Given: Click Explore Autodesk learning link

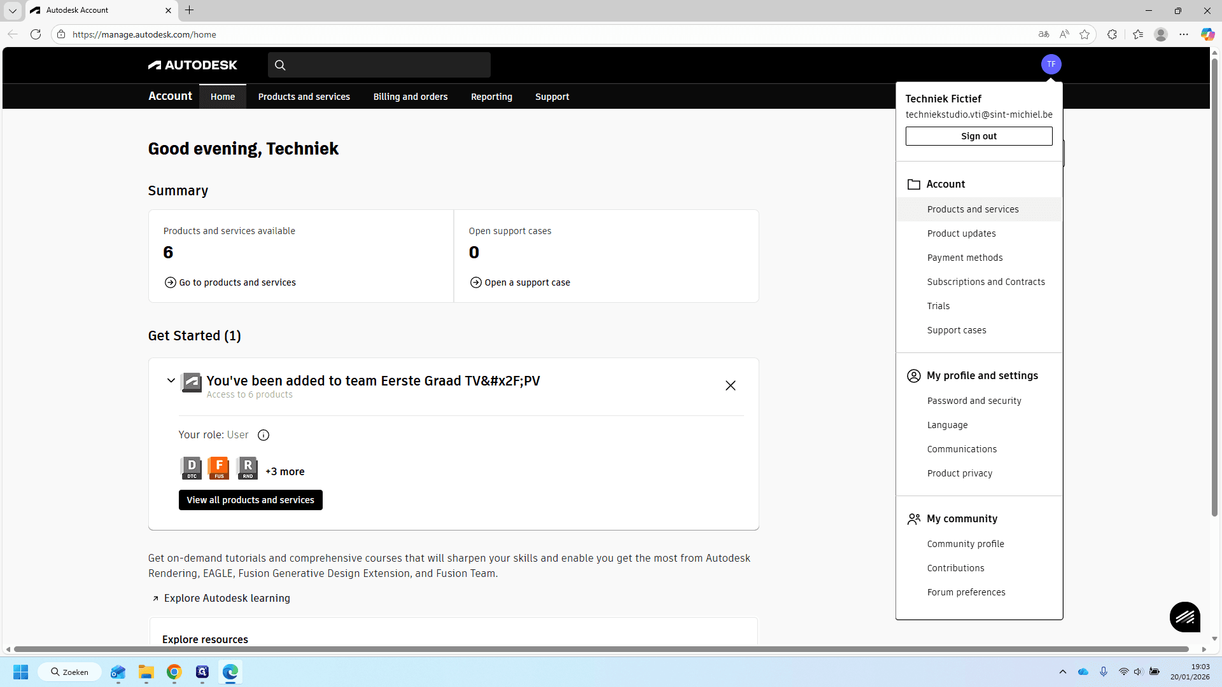Looking at the screenshot, I should tap(221, 598).
